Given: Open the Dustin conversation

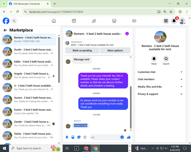Looking at the screenshot, I should coord(29,51).
